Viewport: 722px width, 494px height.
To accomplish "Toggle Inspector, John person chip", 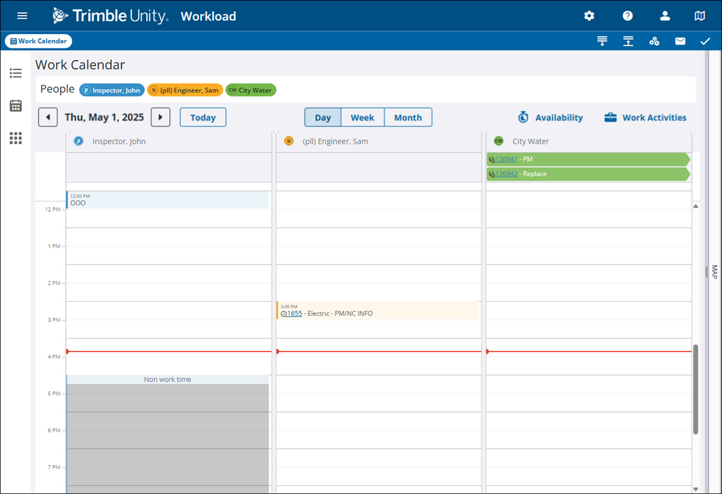I will click(112, 90).
